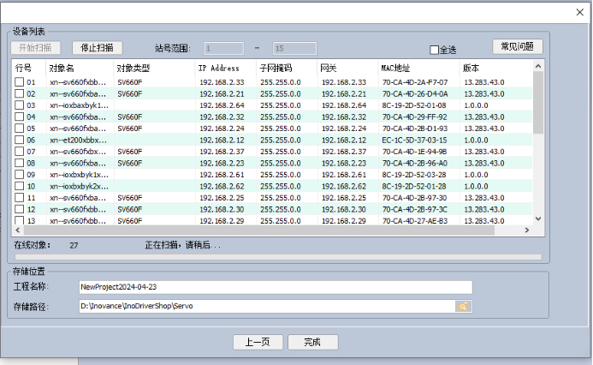Click the horizontal scroll right arrow
The image size is (593, 365).
527,231
